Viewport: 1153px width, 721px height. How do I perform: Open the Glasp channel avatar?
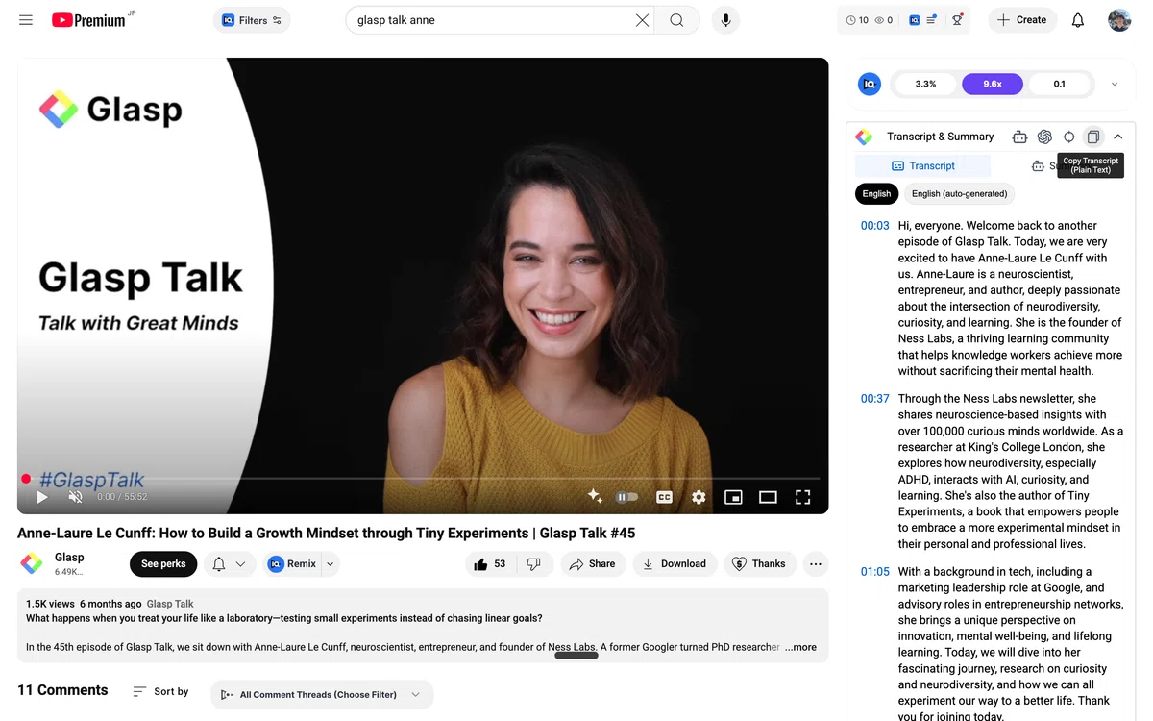(x=32, y=563)
